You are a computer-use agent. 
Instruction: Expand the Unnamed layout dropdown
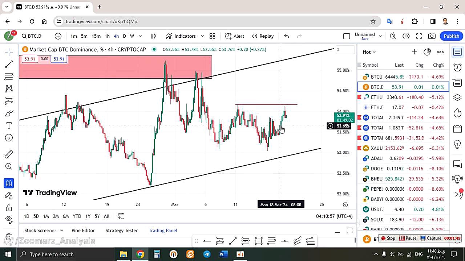380,36
